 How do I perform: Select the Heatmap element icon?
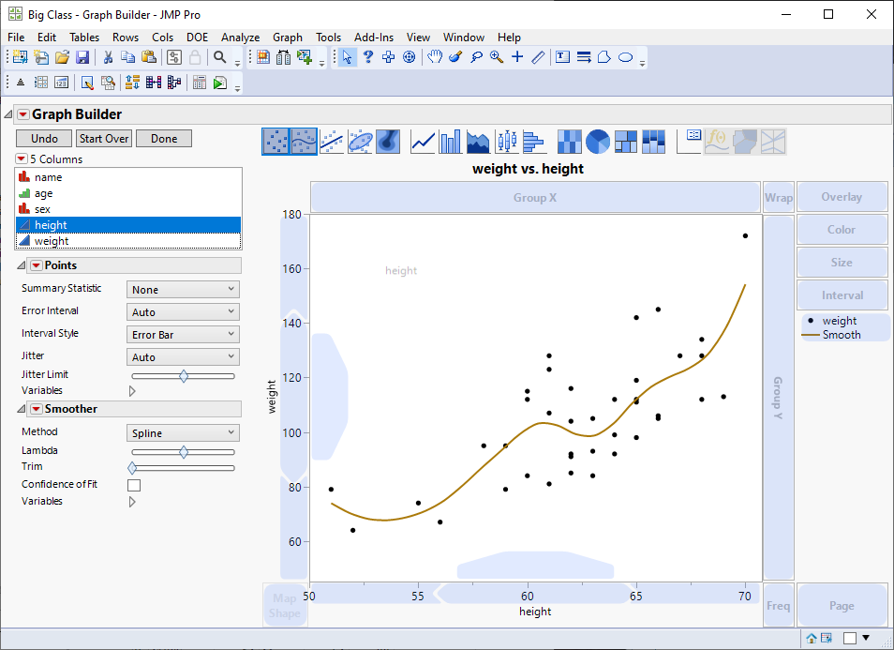click(569, 141)
